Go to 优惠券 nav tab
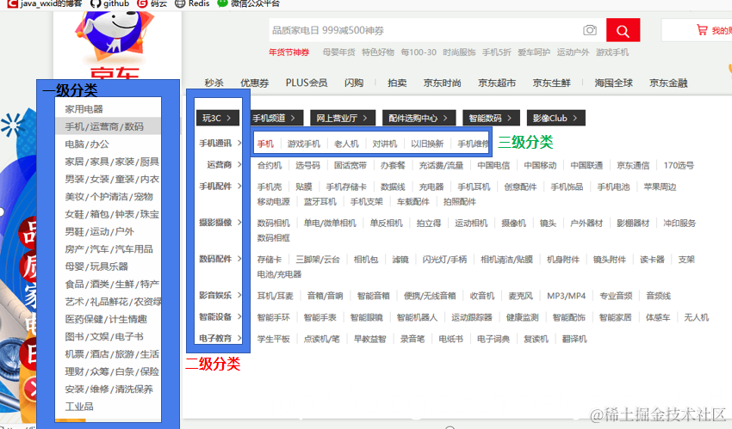 [x=254, y=83]
